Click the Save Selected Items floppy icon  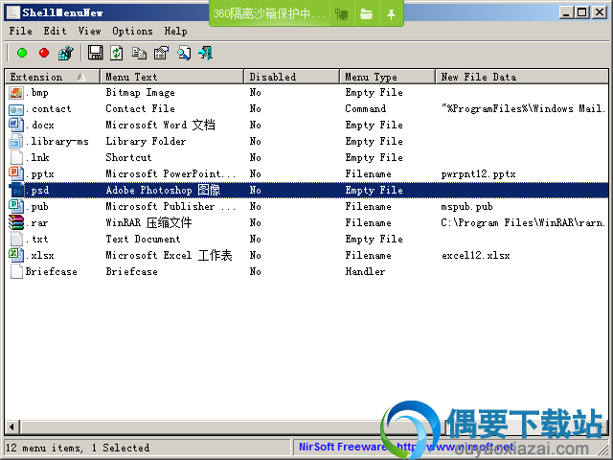tap(95, 53)
